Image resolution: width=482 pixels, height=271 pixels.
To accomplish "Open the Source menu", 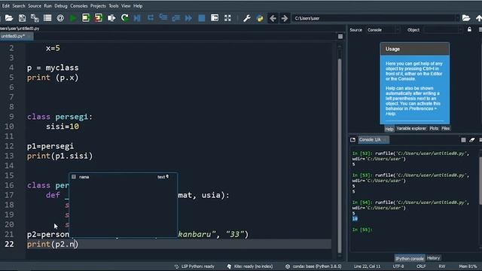I will click(x=35, y=6).
